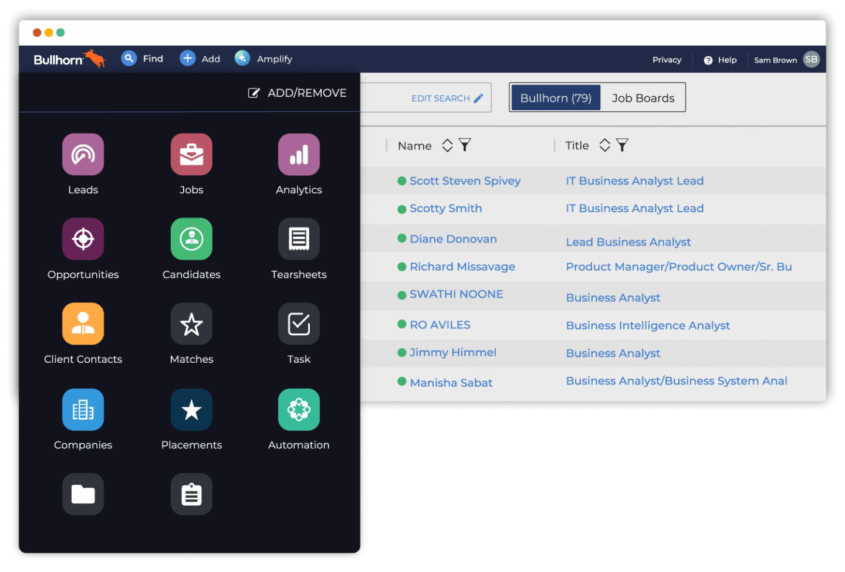Viewport: 845px width, 572px height.
Task: Click the Name column filter icon
Action: [x=465, y=145]
